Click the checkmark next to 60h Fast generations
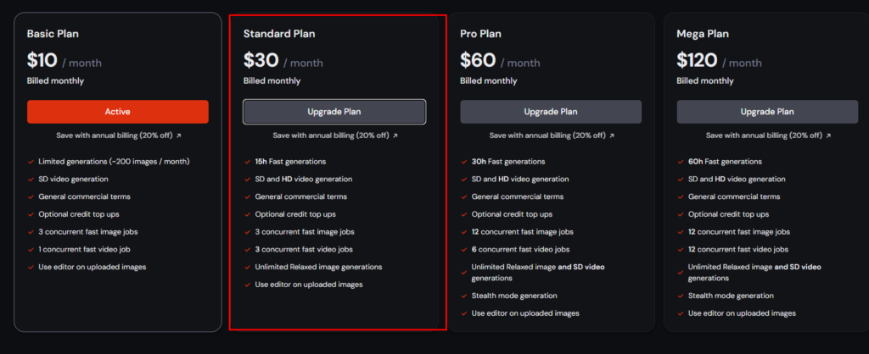This screenshot has height=354, width=869. [x=681, y=162]
